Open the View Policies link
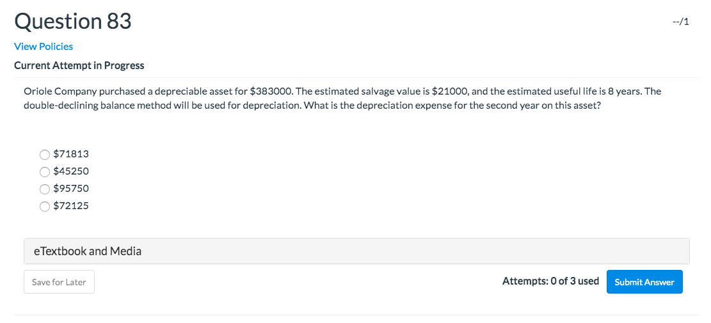 (44, 46)
